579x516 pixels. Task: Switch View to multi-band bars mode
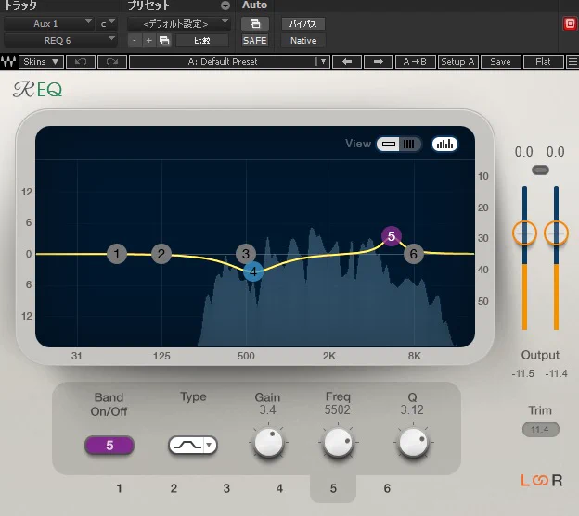tap(409, 145)
